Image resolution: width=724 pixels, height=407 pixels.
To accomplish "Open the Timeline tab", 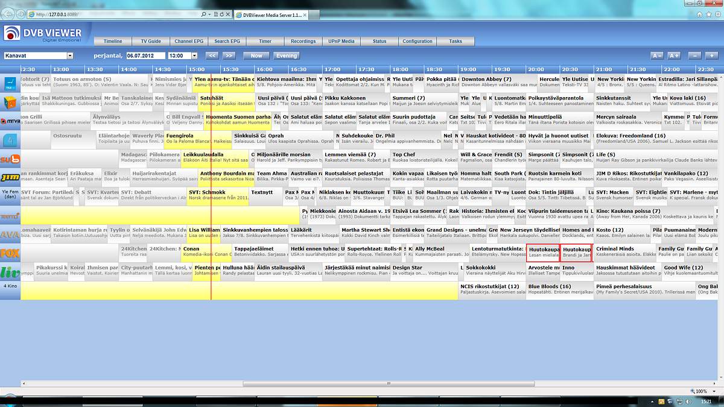I will pos(113,41).
